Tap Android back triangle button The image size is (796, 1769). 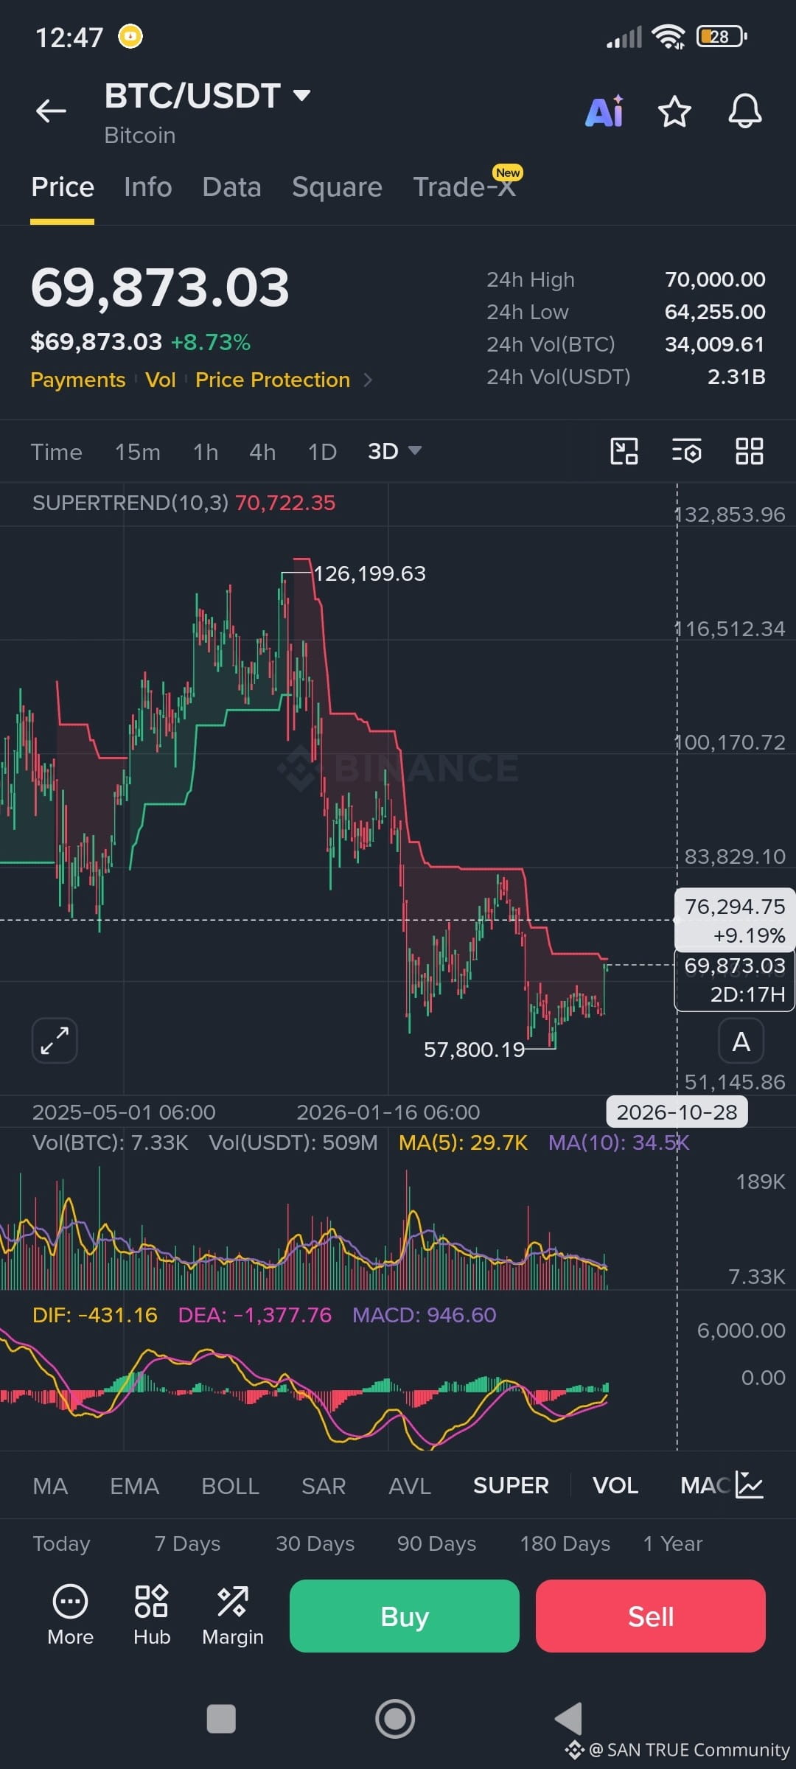pyautogui.click(x=568, y=1719)
